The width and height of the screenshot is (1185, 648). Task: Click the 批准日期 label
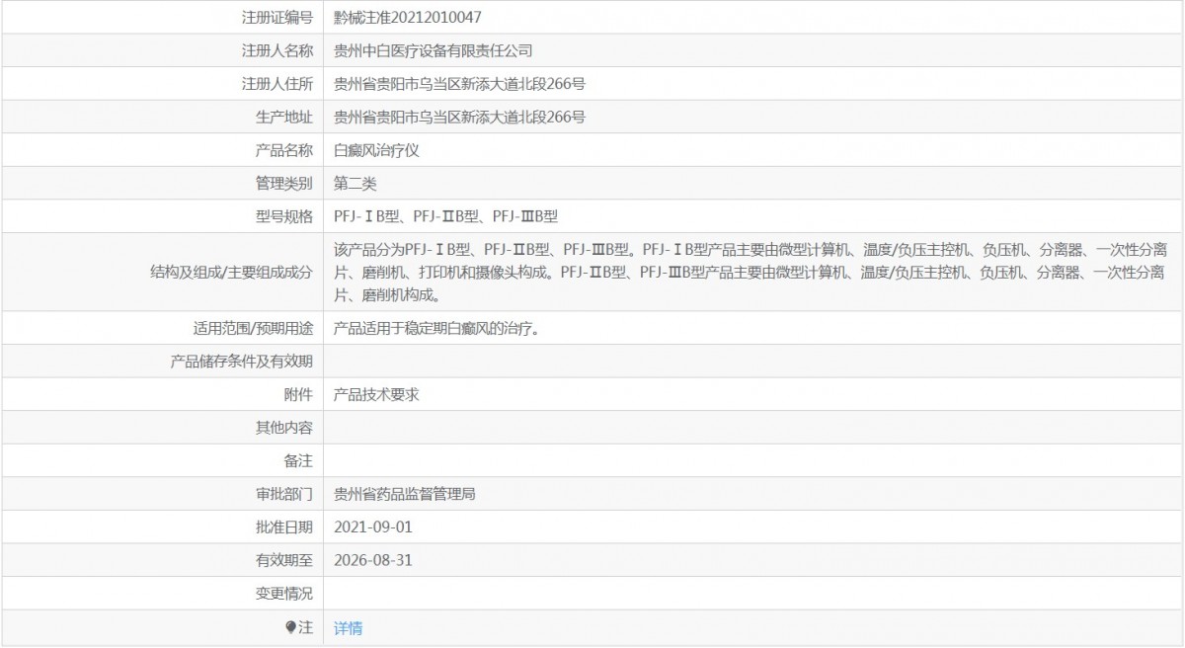point(284,527)
